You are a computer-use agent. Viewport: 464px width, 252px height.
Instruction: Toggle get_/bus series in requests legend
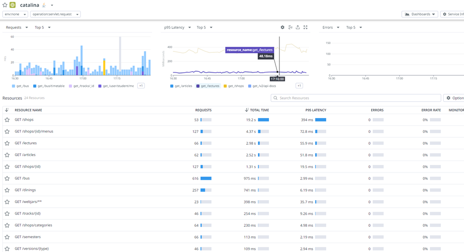click(x=20, y=86)
